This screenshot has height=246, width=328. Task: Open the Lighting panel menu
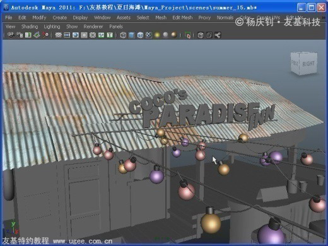[x=52, y=26]
